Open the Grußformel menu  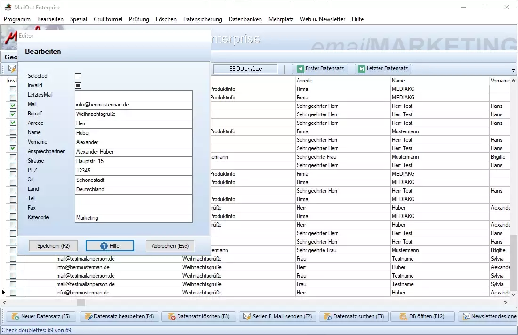(x=108, y=19)
